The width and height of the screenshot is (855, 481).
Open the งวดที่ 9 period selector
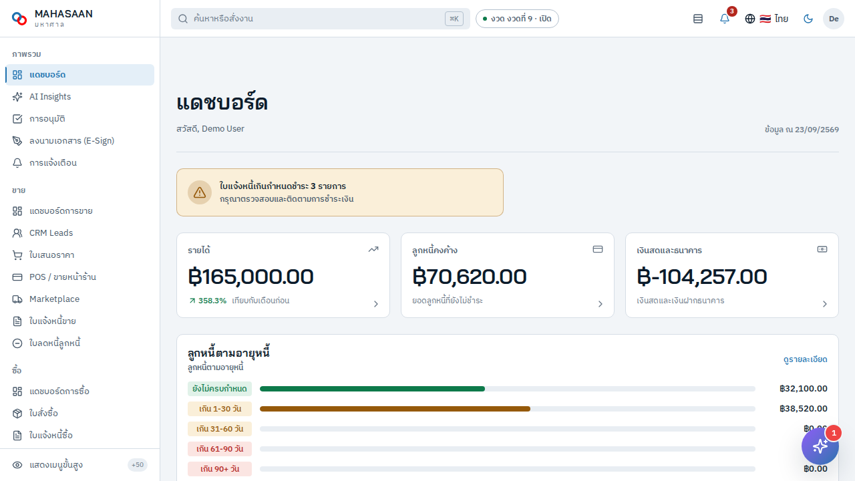(517, 19)
